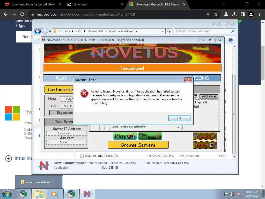The width and height of the screenshot is (265, 199).
Task: Select the 2006 - SharkRock Island.rbxl map
Action: tap(129, 126)
